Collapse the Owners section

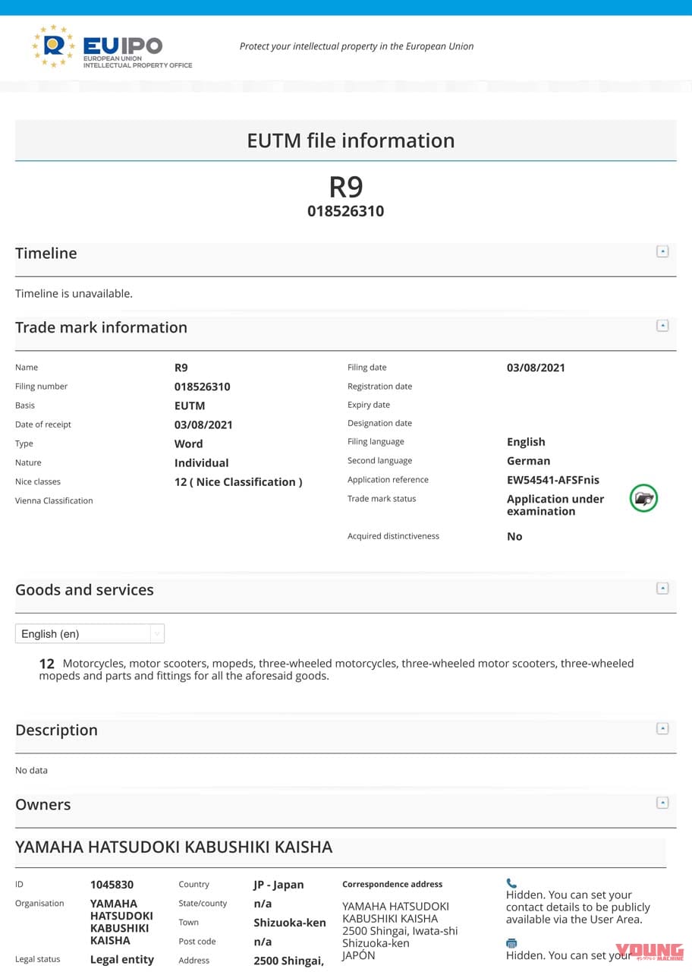pos(662,803)
